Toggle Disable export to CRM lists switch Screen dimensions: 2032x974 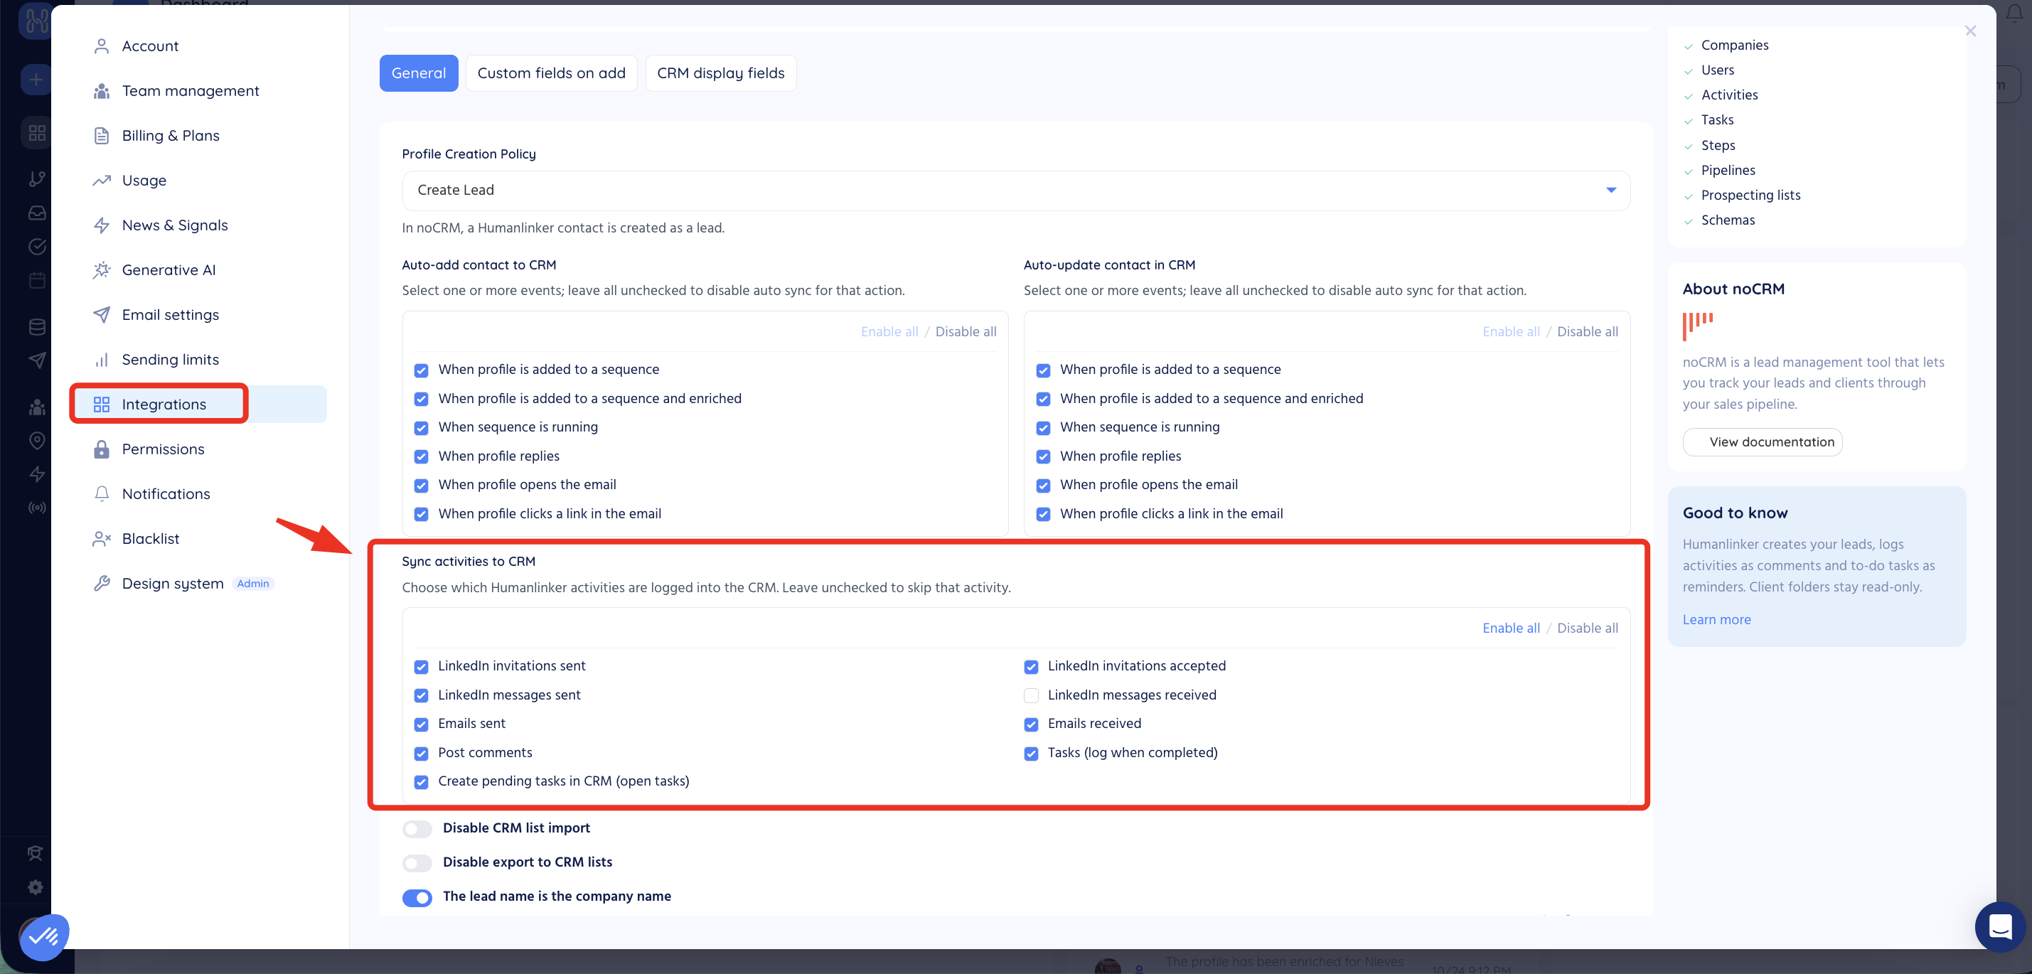click(417, 863)
